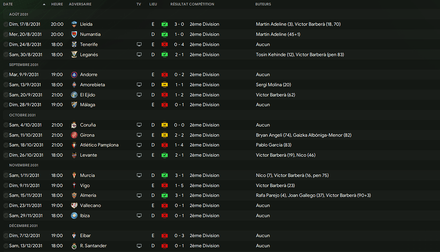Click the TV icon on the Tenerife row
Screen dimensions: 440x252
click(139, 44)
